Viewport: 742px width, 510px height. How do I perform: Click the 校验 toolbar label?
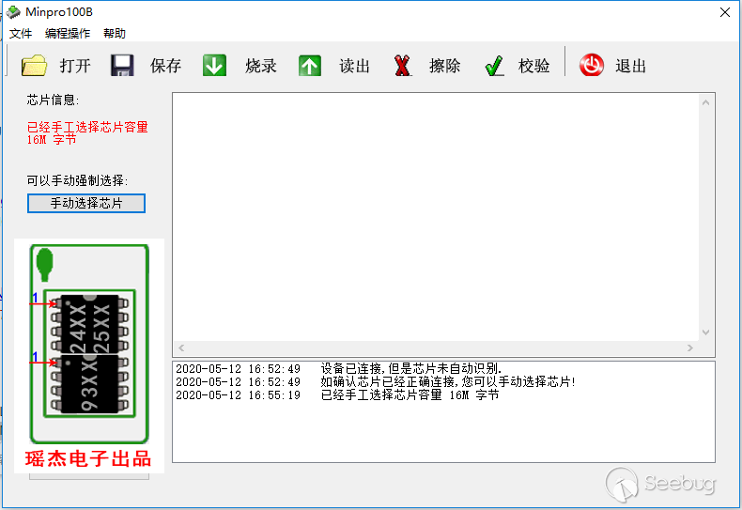(533, 66)
